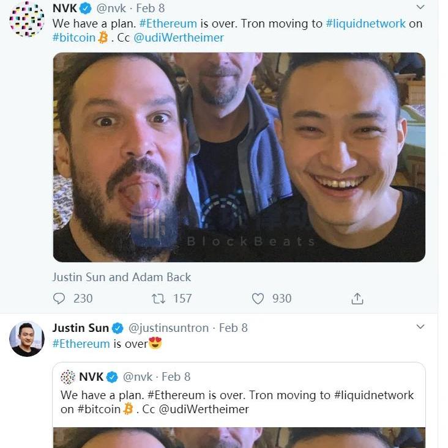This screenshot has height=448, width=448.
Task: Open the #bitcoin hashtag in NVK's tweet
Action: click(x=74, y=37)
